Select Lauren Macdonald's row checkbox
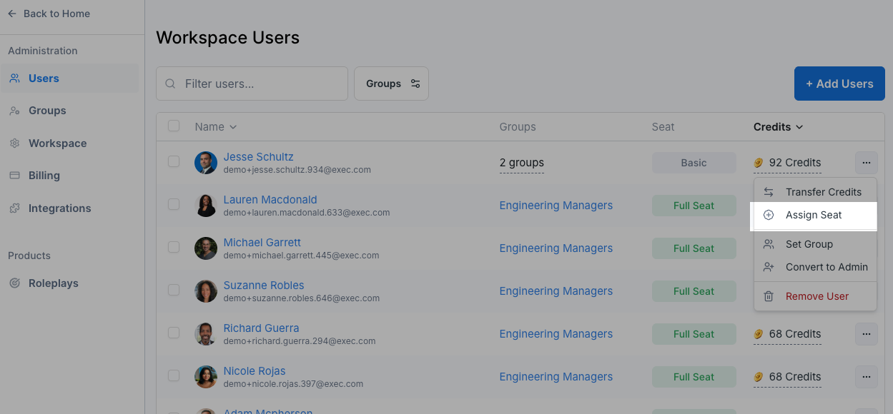This screenshot has width=893, height=414. (x=174, y=205)
